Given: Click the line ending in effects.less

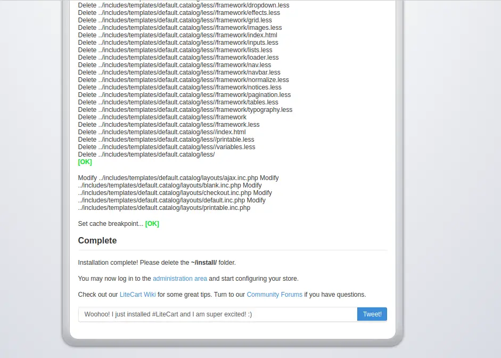Looking at the screenshot, I should (179, 12).
